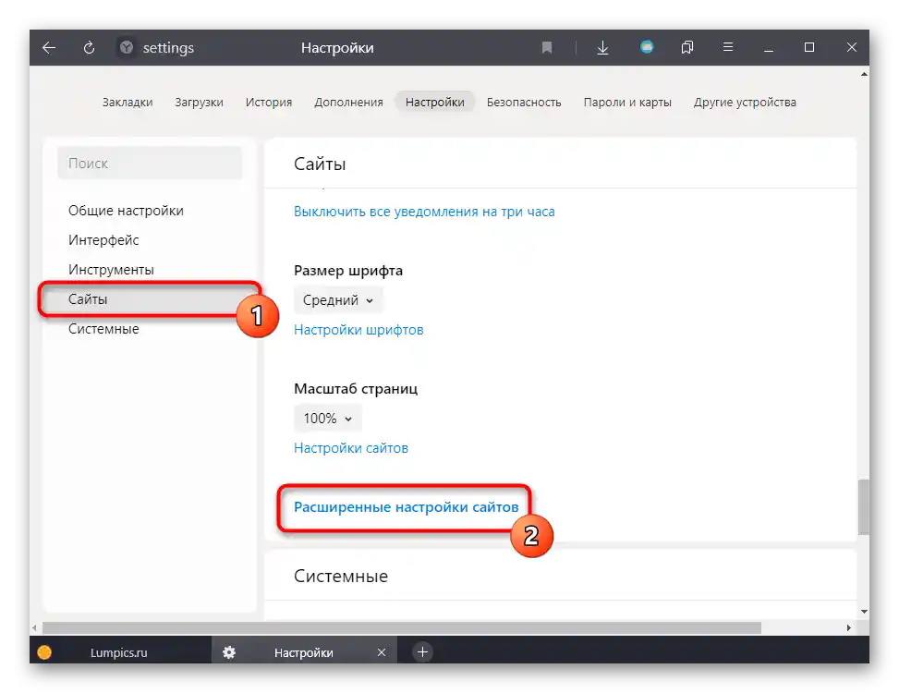Go back using the back arrow
899x693 pixels.
tap(49, 47)
